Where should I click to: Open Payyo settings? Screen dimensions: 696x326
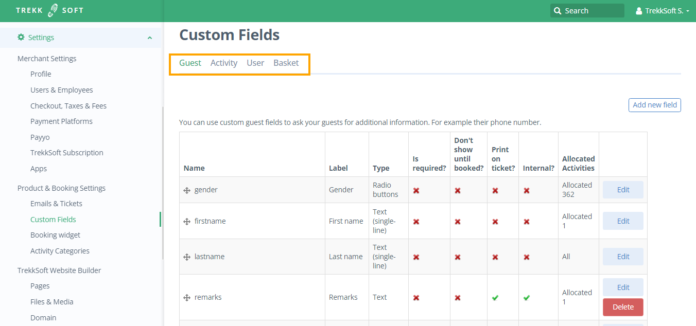pyautogui.click(x=40, y=137)
